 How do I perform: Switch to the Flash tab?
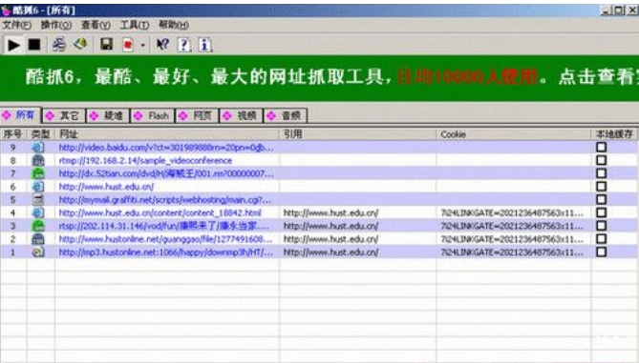pos(153,116)
